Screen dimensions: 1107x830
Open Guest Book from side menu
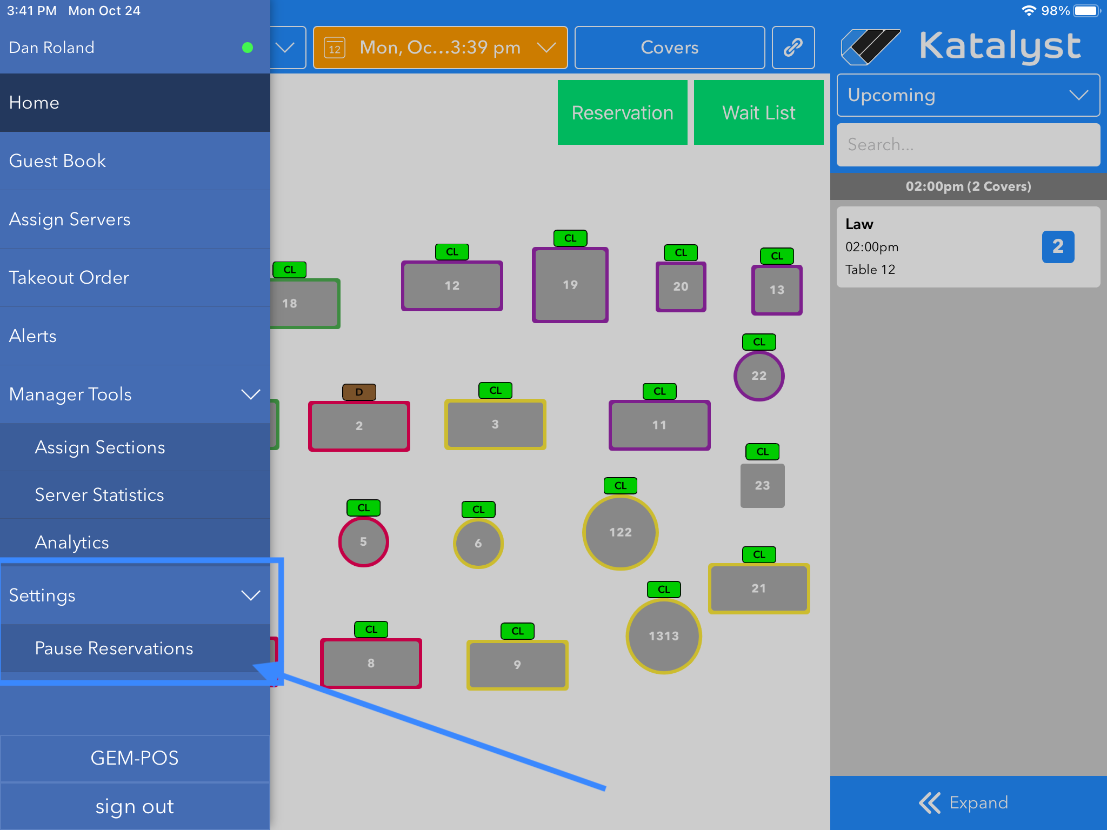pos(58,161)
